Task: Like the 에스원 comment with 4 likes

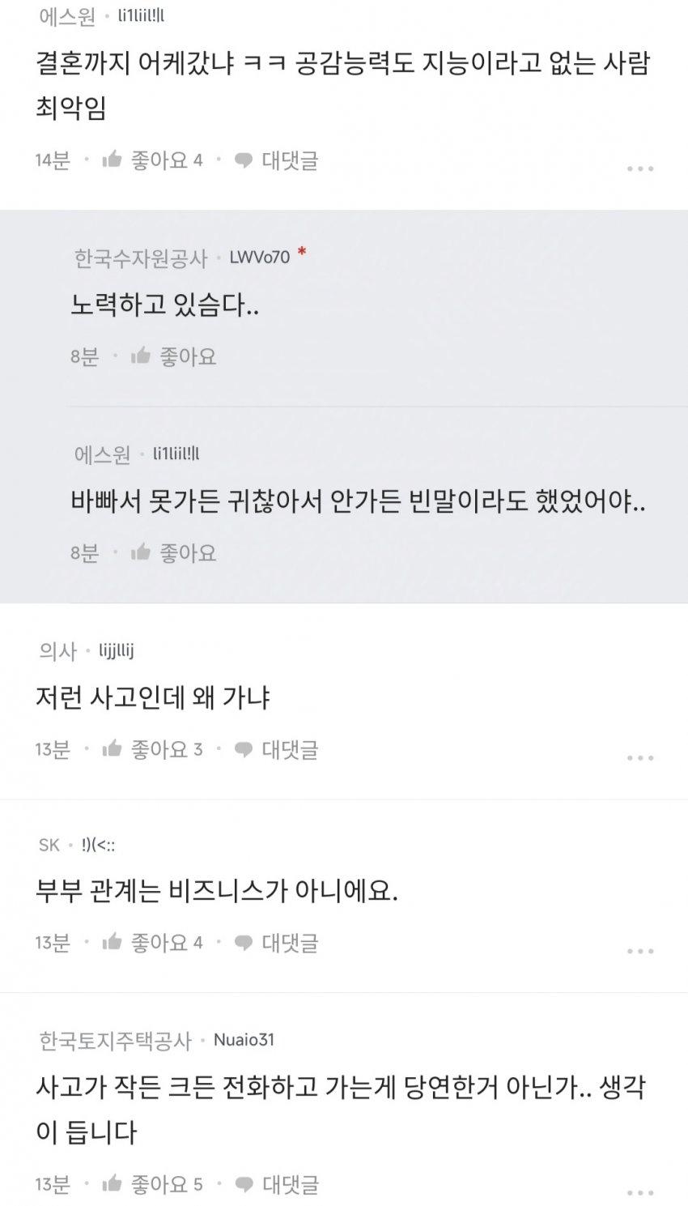Action: pos(112,160)
